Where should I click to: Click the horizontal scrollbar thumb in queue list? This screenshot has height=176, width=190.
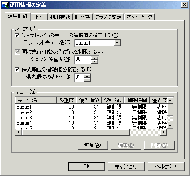76,132
